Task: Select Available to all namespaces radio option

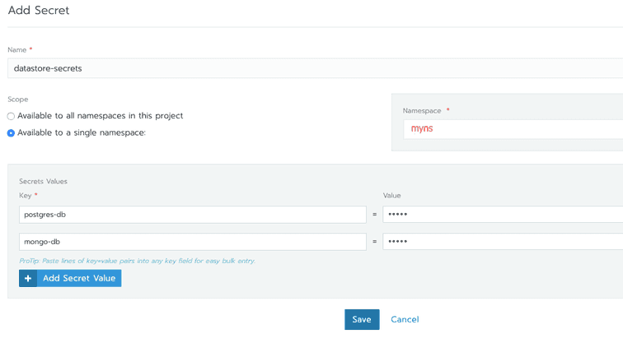Action: (x=11, y=116)
